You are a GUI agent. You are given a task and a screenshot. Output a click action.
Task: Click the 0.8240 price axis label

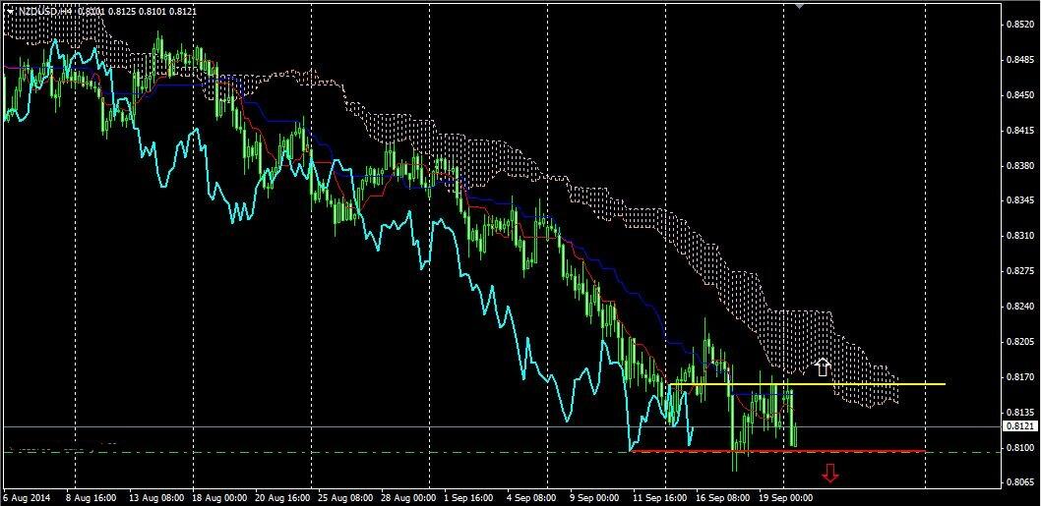(1020, 308)
